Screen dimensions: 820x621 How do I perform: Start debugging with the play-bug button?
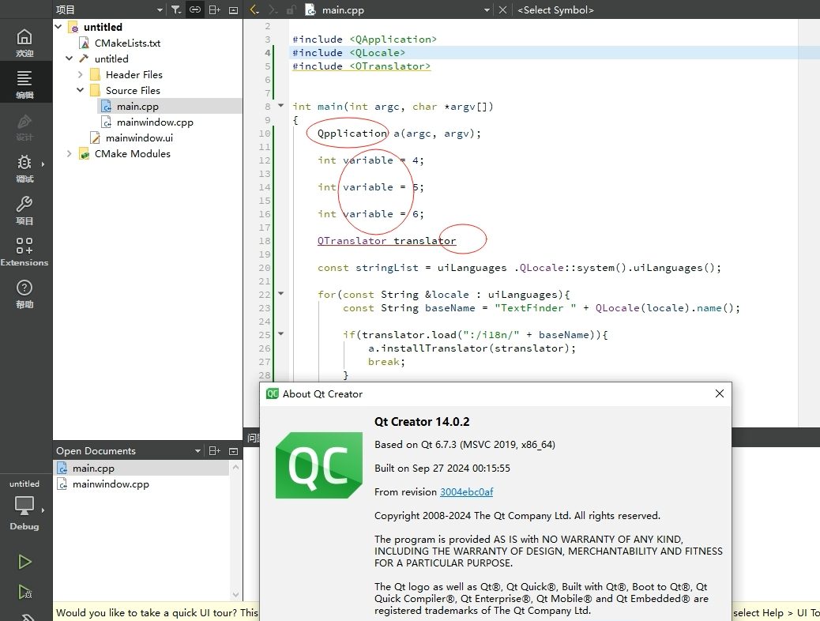[x=24, y=592]
